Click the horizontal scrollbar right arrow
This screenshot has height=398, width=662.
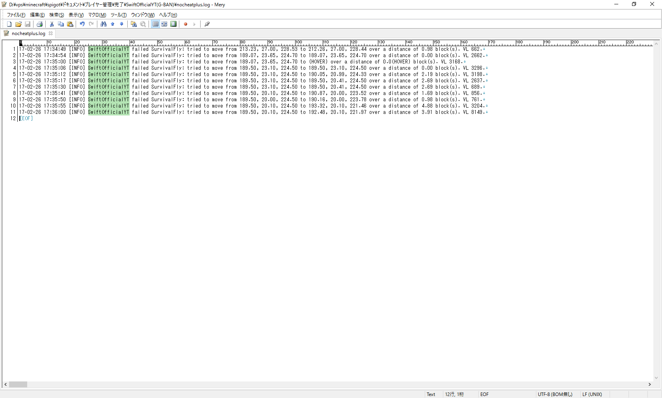click(650, 384)
